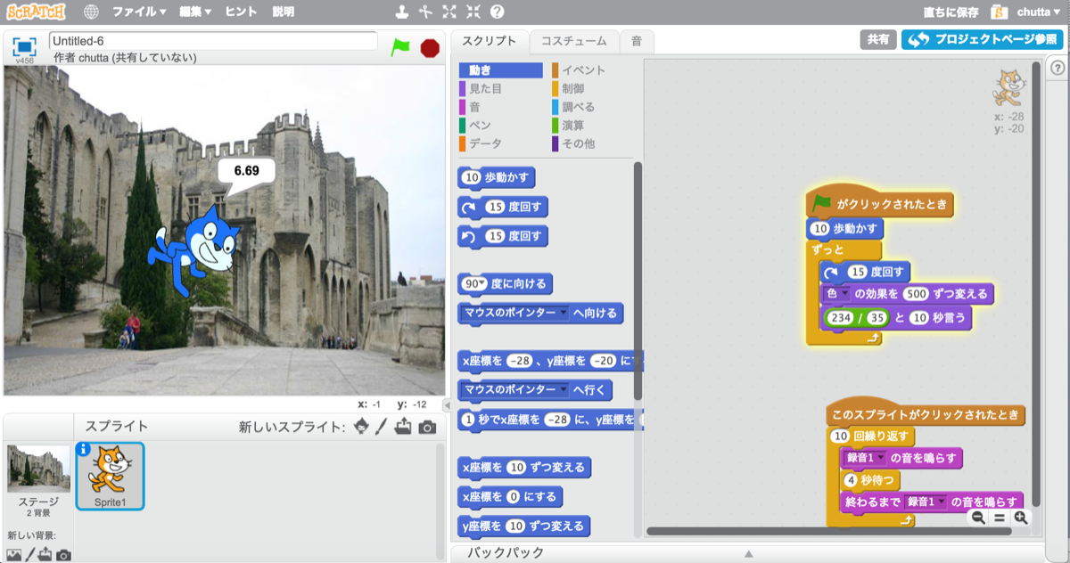
Task: Select the duplicate stamp tool in the top bar
Action: point(402,12)
